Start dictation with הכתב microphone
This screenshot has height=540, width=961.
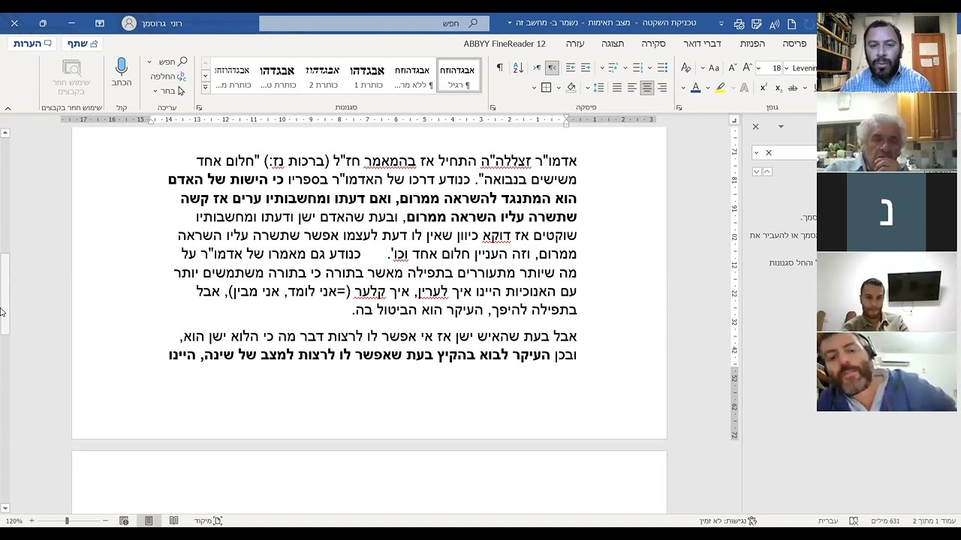(122, 73)
